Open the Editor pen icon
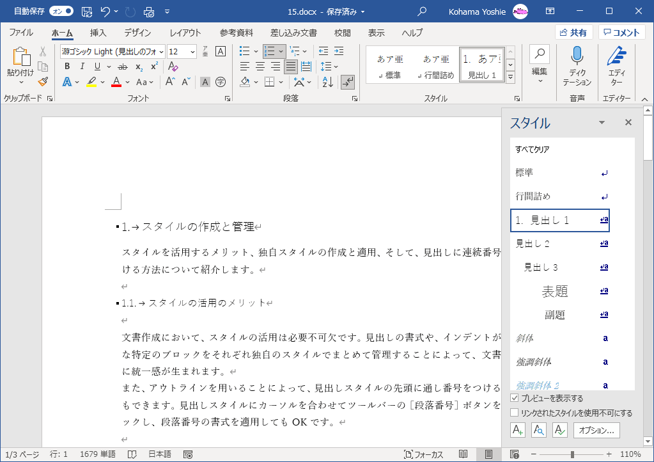 coord(616,56)
